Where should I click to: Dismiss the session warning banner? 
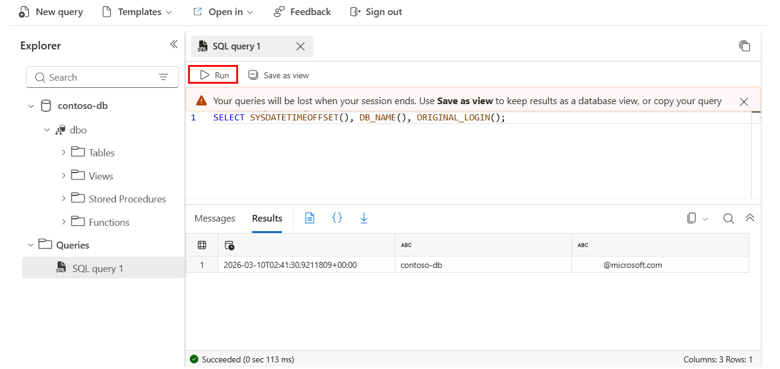click(744, 102)
